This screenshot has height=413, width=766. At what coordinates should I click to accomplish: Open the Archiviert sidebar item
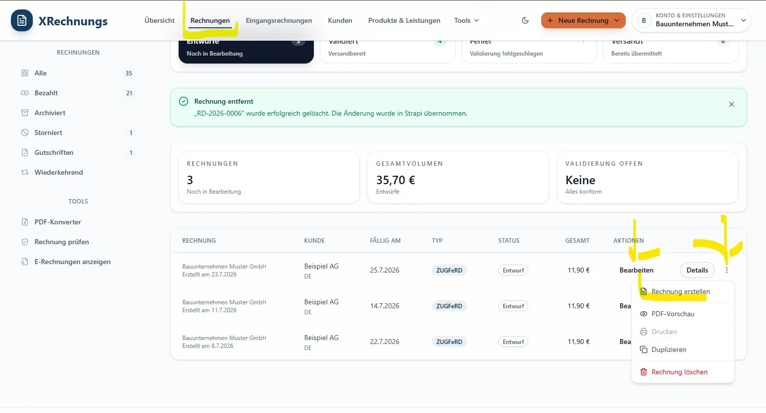pyautogui.click(x=78, y=113)
